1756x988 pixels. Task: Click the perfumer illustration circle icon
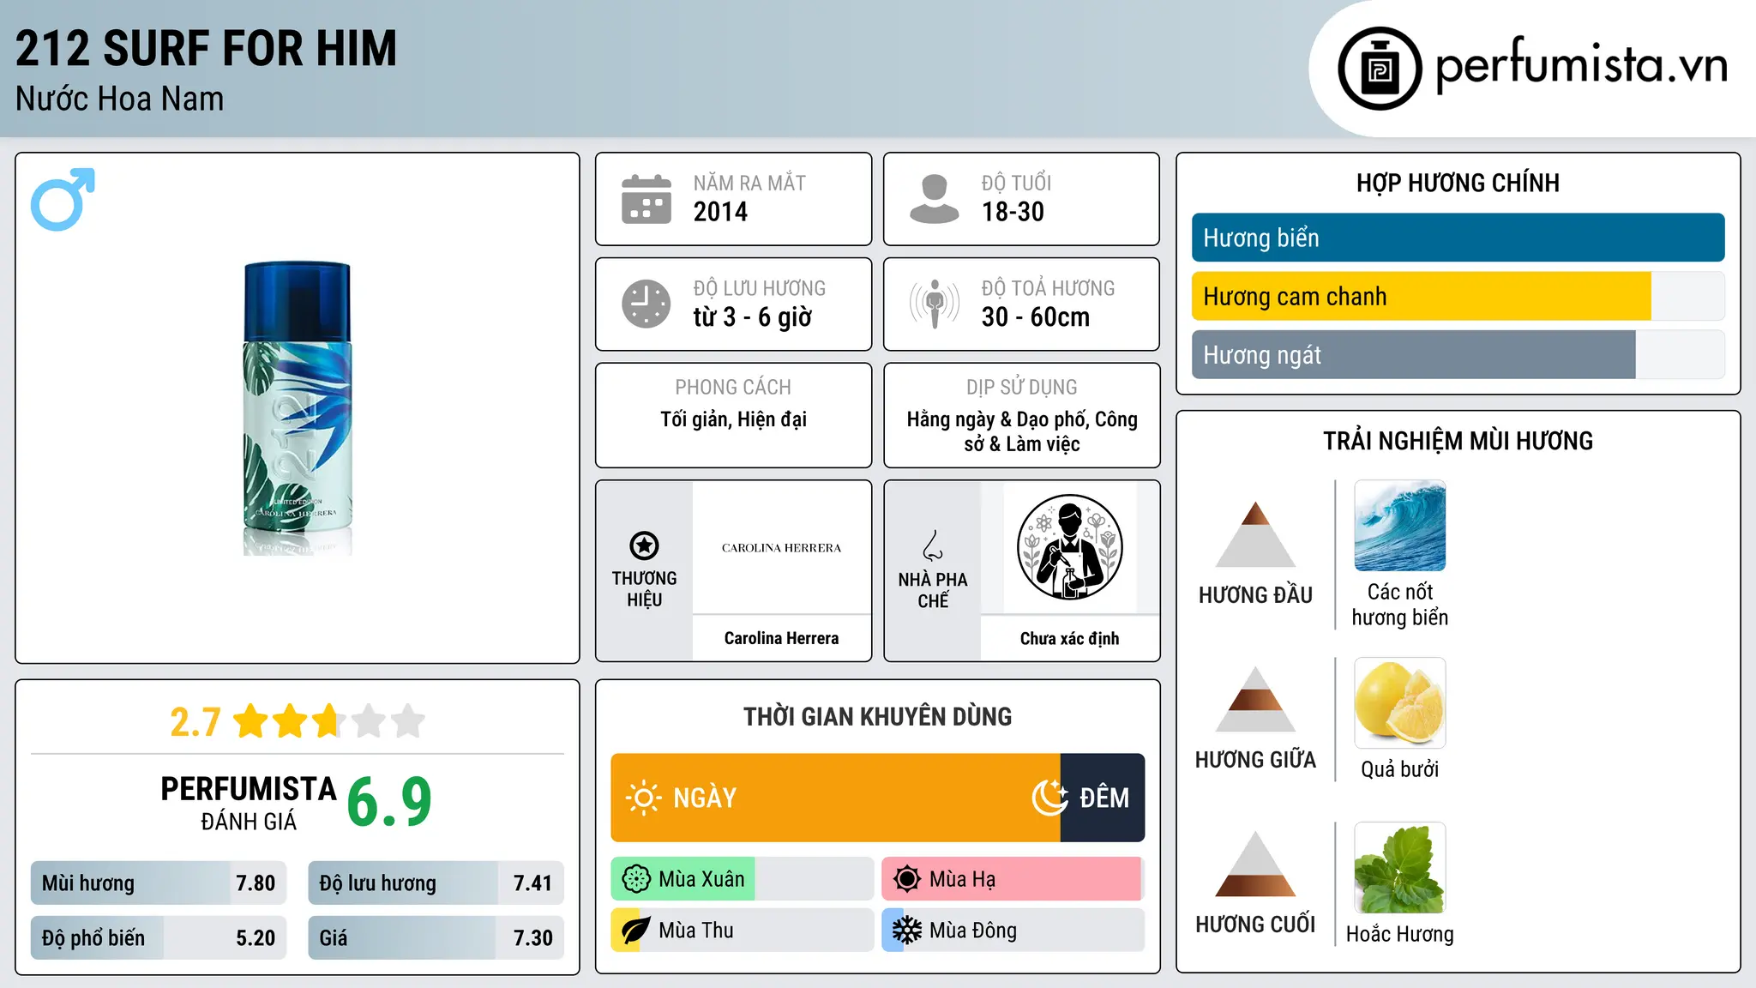(x=1069, y=547)
